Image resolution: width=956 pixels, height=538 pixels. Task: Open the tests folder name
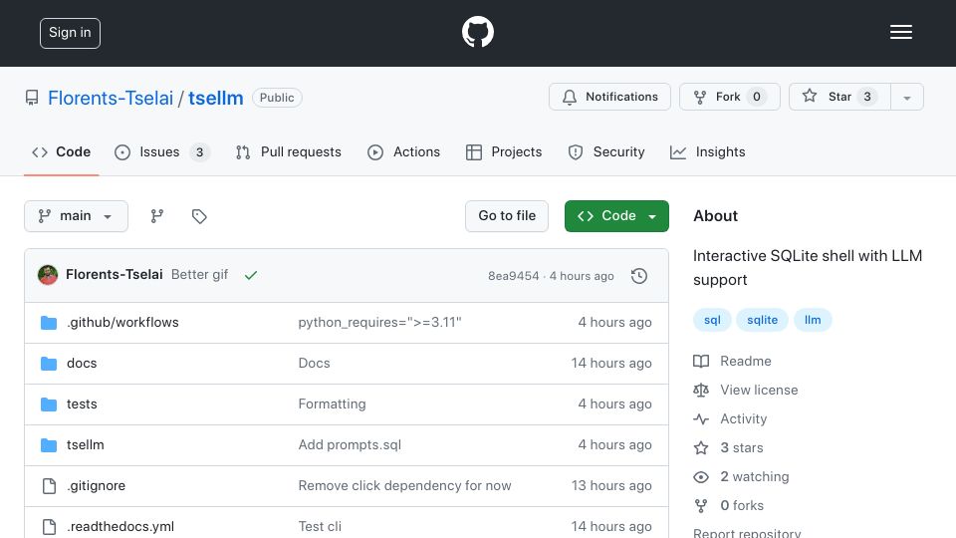pyautogui.click(x=82, y=403)
